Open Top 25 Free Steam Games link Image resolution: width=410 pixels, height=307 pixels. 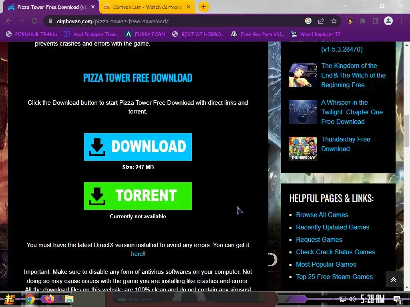point(334,277)
